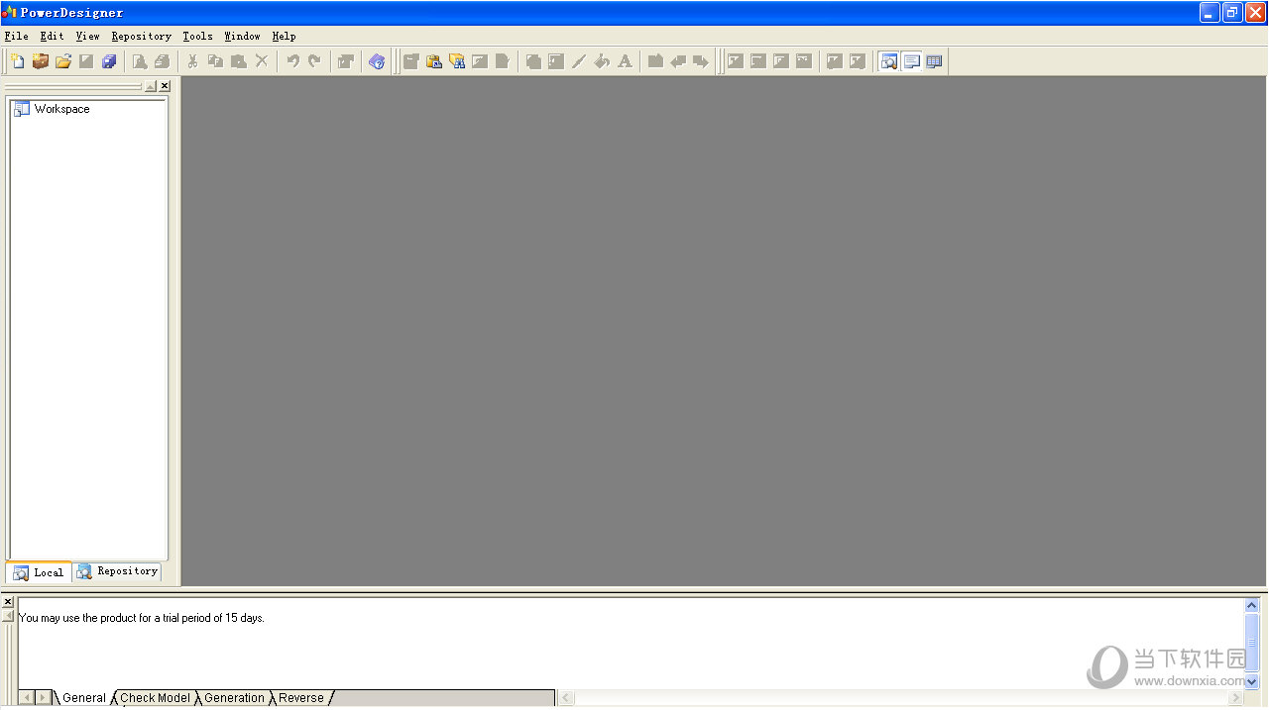Select the General output tab
Viewport: 1270px width, 710px height.
click(84, 698)
